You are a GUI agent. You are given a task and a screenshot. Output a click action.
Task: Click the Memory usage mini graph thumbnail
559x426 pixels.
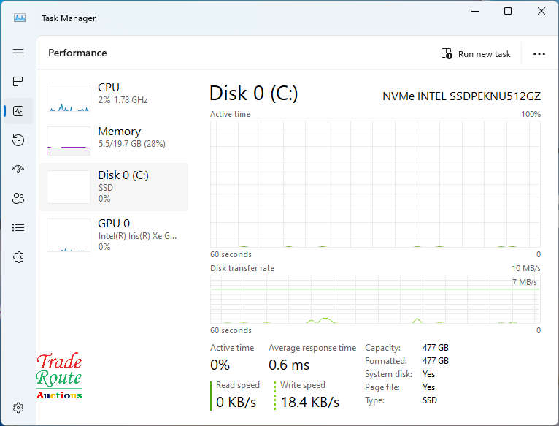pos(69,141)
